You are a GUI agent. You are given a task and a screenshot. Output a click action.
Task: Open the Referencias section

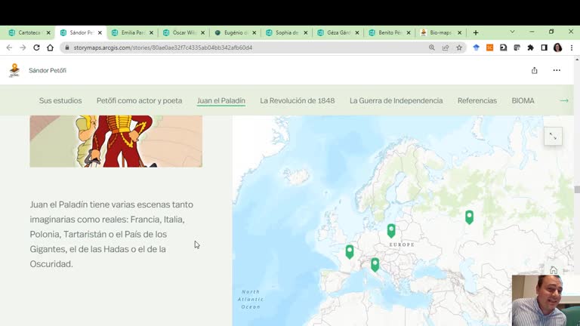477,100
